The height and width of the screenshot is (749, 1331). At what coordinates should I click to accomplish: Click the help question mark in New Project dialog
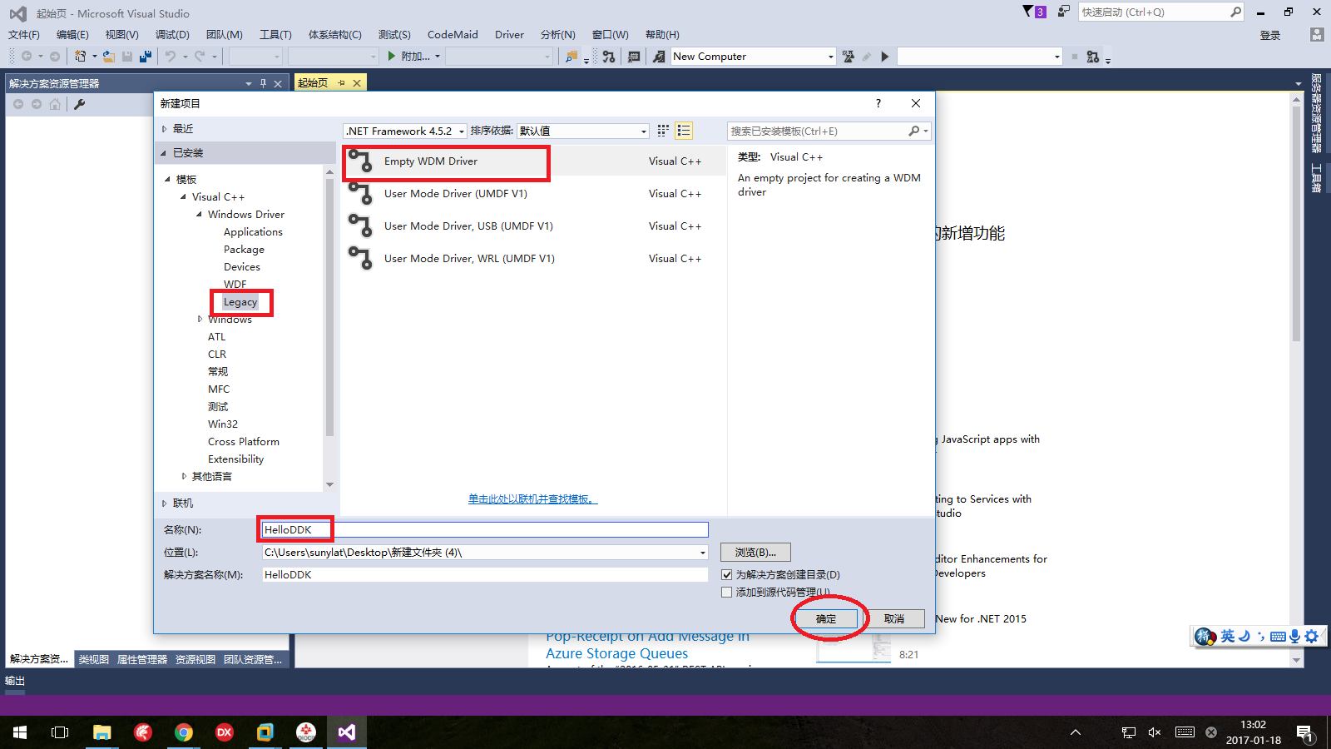(878, 103)
